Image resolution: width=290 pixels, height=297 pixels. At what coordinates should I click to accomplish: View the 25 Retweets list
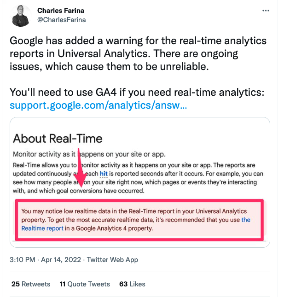coord(31,284)
